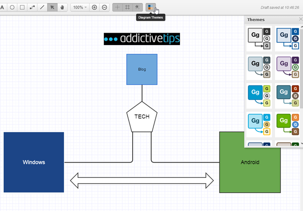Apply the gray-blue slate theme
The image size is (303, 211).
259,67
